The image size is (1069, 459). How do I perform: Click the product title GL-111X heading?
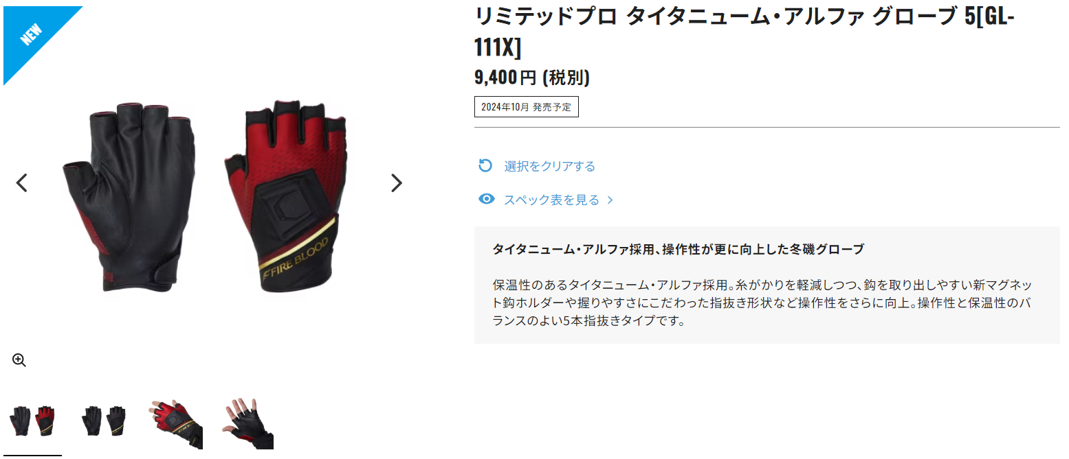[745, 31]
